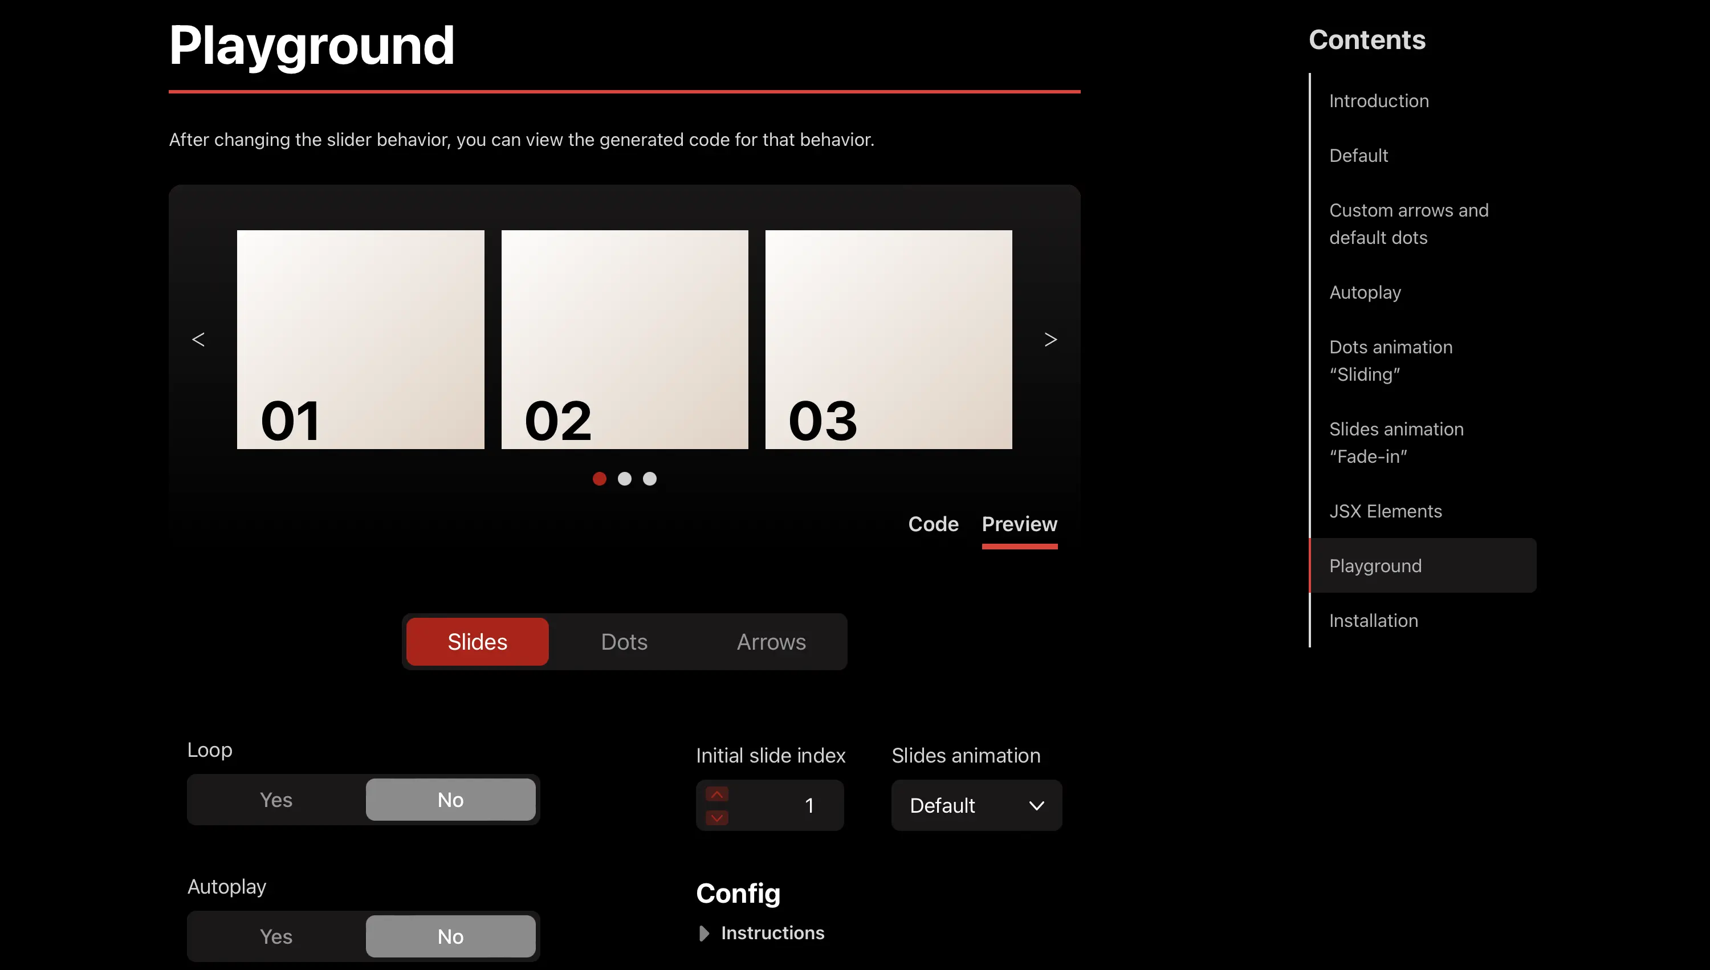This screenshot has height=970, width=1710.
Task: Click the first red dot indicator icon
Action: [599, 478]
